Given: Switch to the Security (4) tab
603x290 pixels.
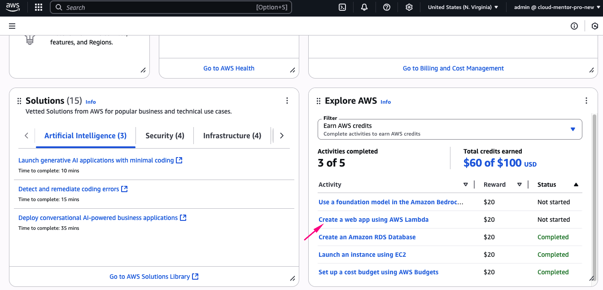Looking at the screenshot, I should [x=165, y=136].
